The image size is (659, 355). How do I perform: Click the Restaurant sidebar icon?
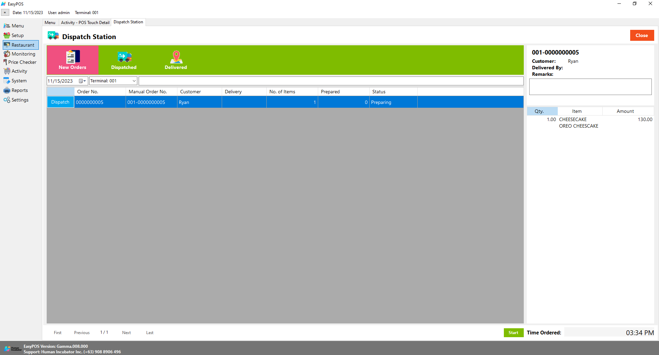[7, 45]
